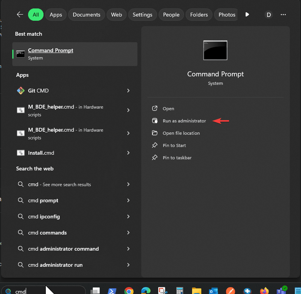
Task: Open Outlook from the taskbar
Action: (214, 291)
